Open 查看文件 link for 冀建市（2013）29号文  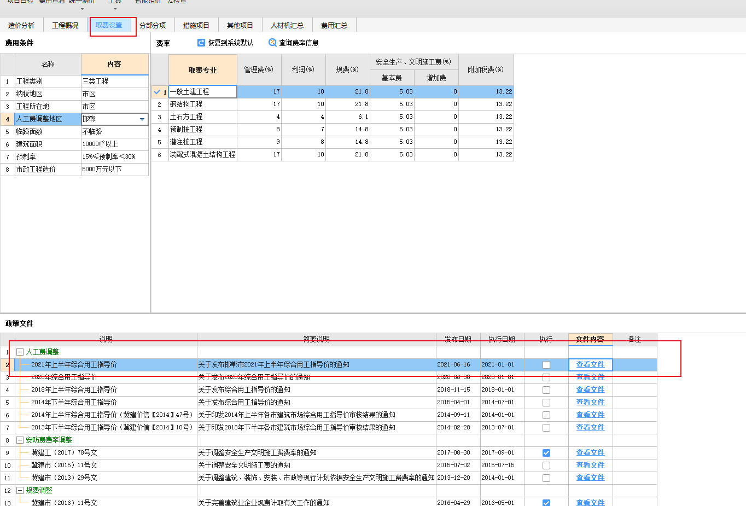(590, 478)
